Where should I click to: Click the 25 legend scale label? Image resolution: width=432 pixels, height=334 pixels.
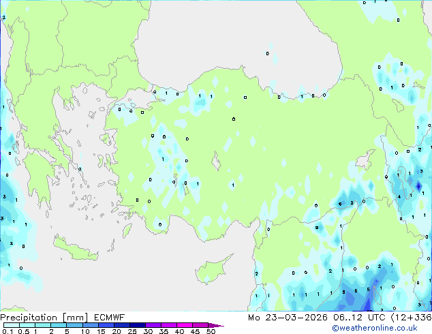click(x=132, y=331)
